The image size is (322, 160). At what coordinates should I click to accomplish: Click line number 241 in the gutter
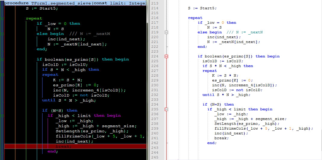tap(155, 138)
